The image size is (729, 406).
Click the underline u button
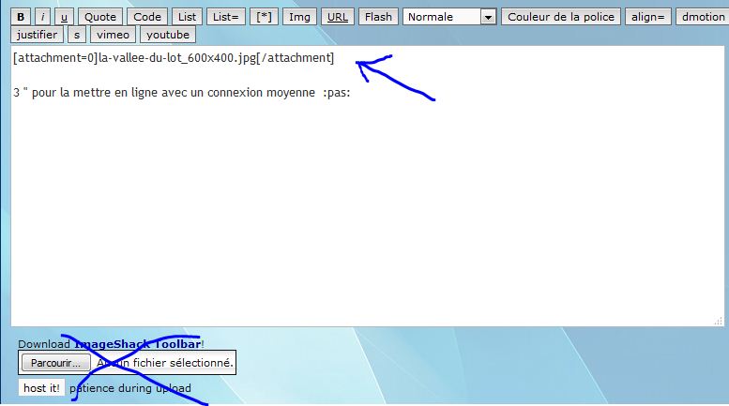point(64,17)
